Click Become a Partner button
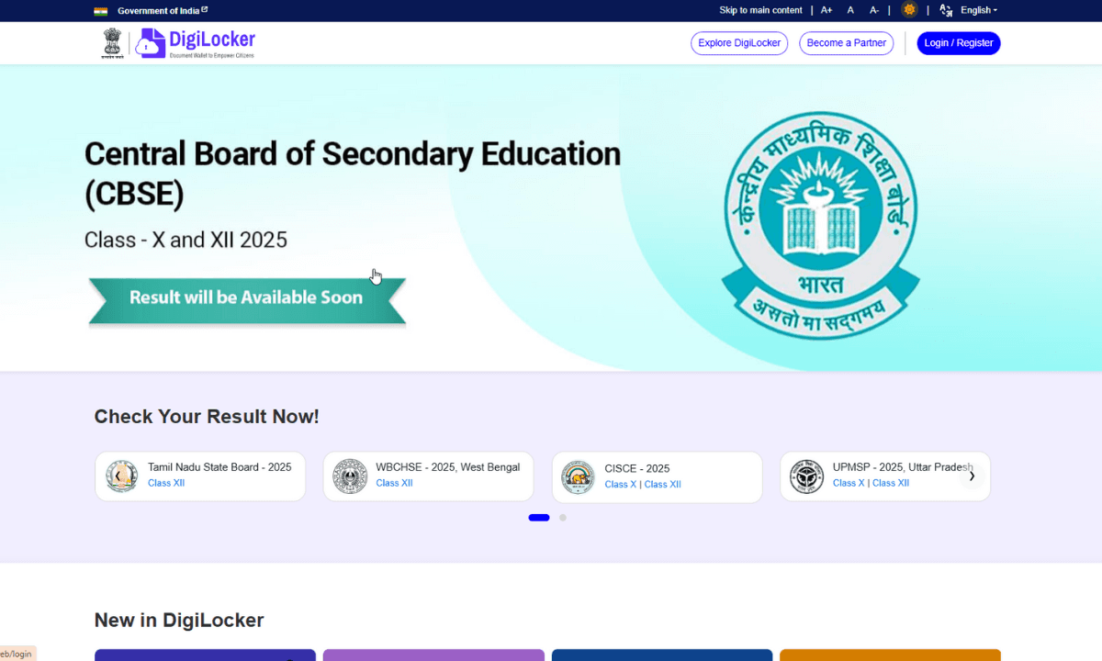The image size is (1102, 661). point(846,43)
